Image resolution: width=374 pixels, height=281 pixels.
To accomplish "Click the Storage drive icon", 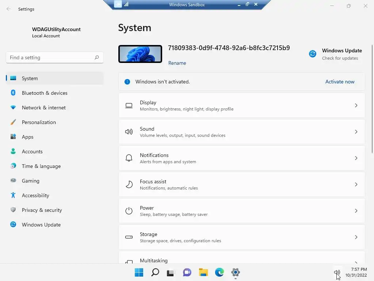I will (x=129, y=237).
